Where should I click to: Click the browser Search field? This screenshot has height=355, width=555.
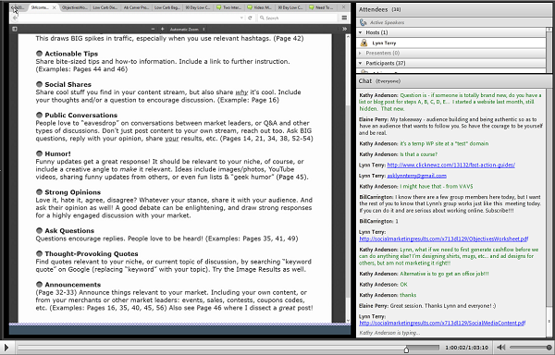click(x=297, y=18)
